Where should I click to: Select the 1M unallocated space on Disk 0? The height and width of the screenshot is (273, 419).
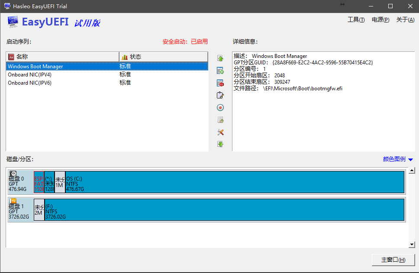[x=60, y=182]
